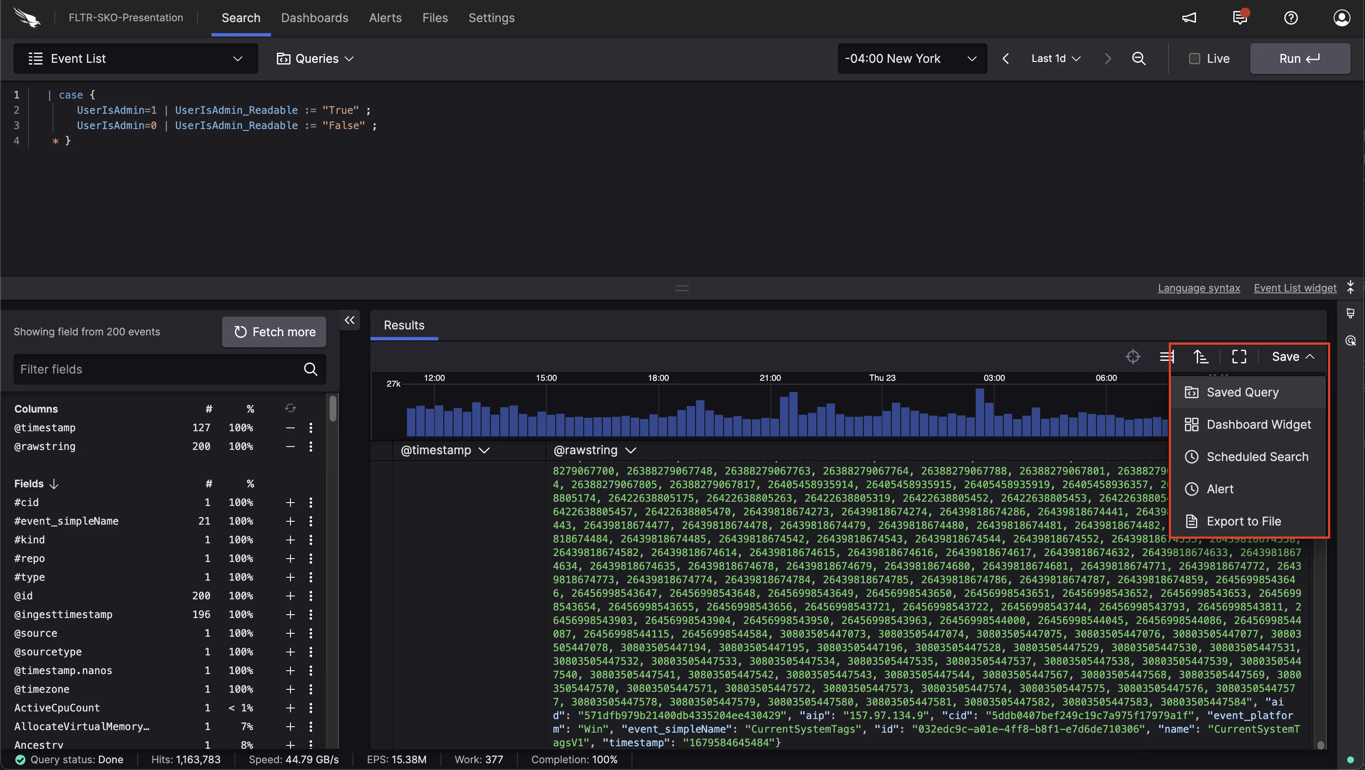Open @timestamp column header dropdown
Screen dimensions: 1365x770
click(x=484, y=450)
